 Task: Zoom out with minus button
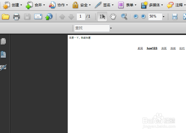[136, 16]
